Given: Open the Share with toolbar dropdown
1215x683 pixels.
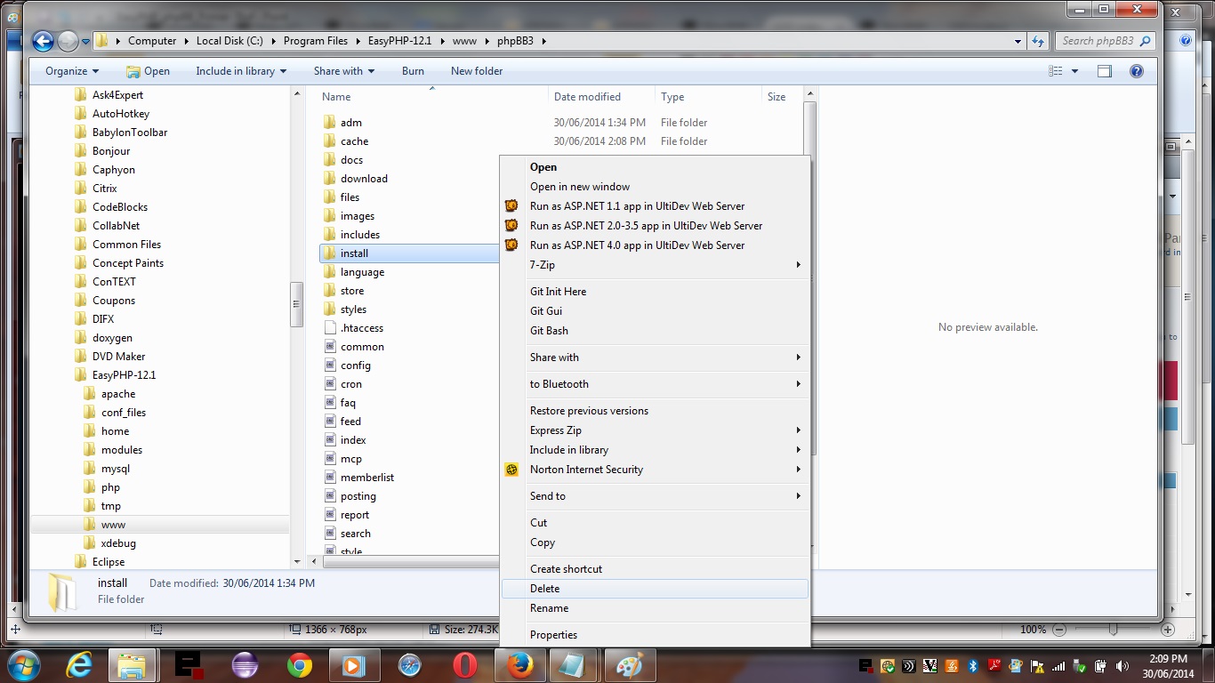Looking at the screenshot, I should coord(344,71).
